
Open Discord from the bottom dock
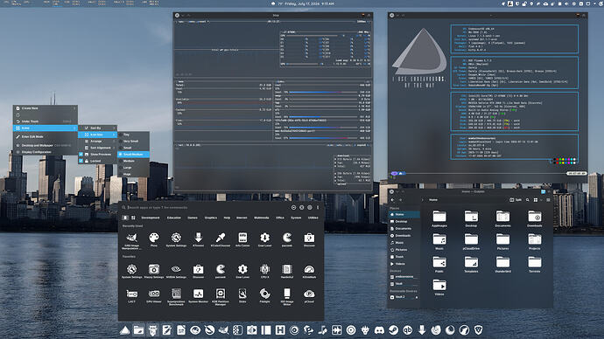point(379,330)
